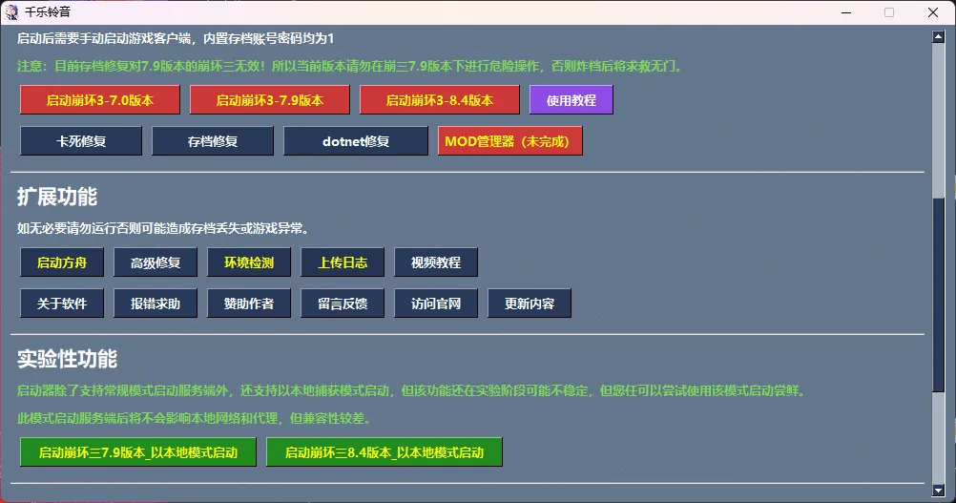This screenshot has height=503, width=956.
Task: Run dotnet修复
Action: tap(356, 141)
